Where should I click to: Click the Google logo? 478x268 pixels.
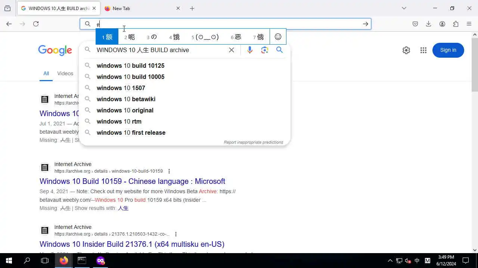pos(55,50)
